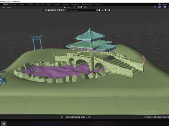Go to the Shading workspace tab

tap(49, 4)
